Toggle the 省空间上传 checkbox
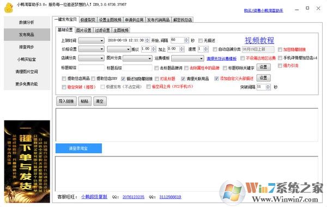 coord(148,87)
